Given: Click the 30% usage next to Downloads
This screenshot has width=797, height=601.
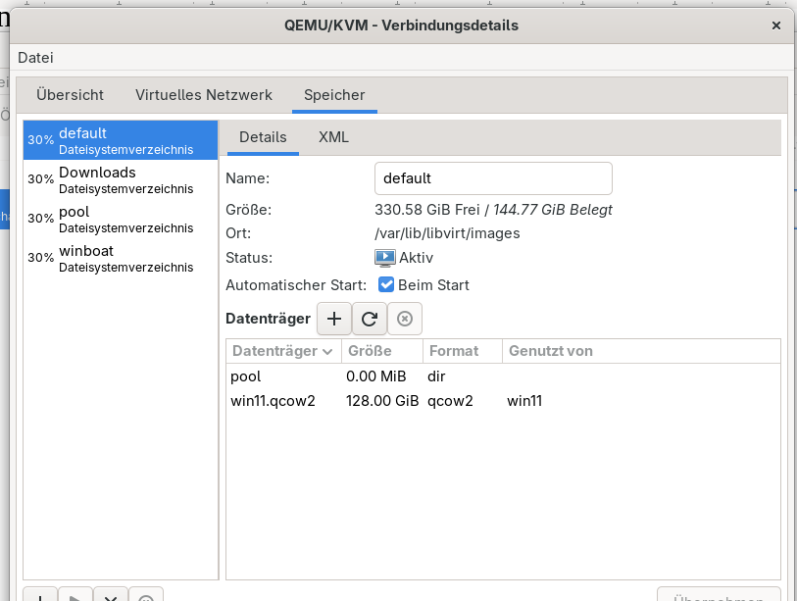Looking at the screenshot, I should (40, 179).
